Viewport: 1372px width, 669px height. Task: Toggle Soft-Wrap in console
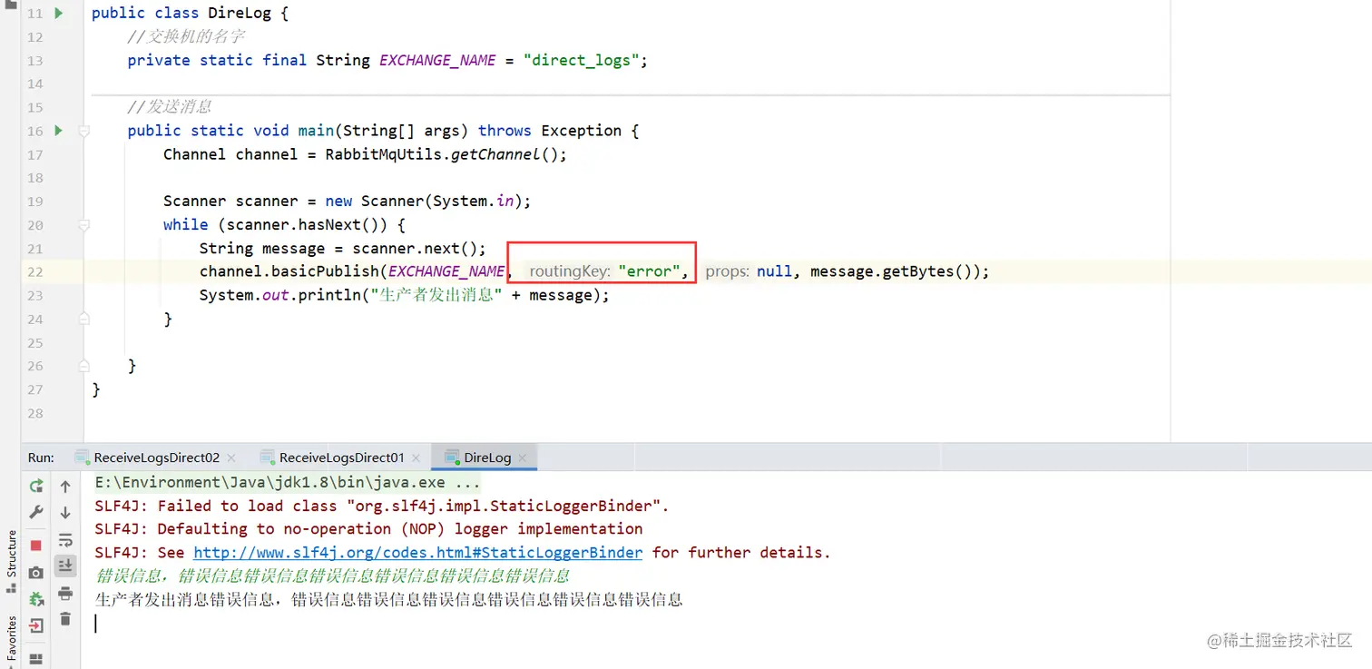coord(65,540)
